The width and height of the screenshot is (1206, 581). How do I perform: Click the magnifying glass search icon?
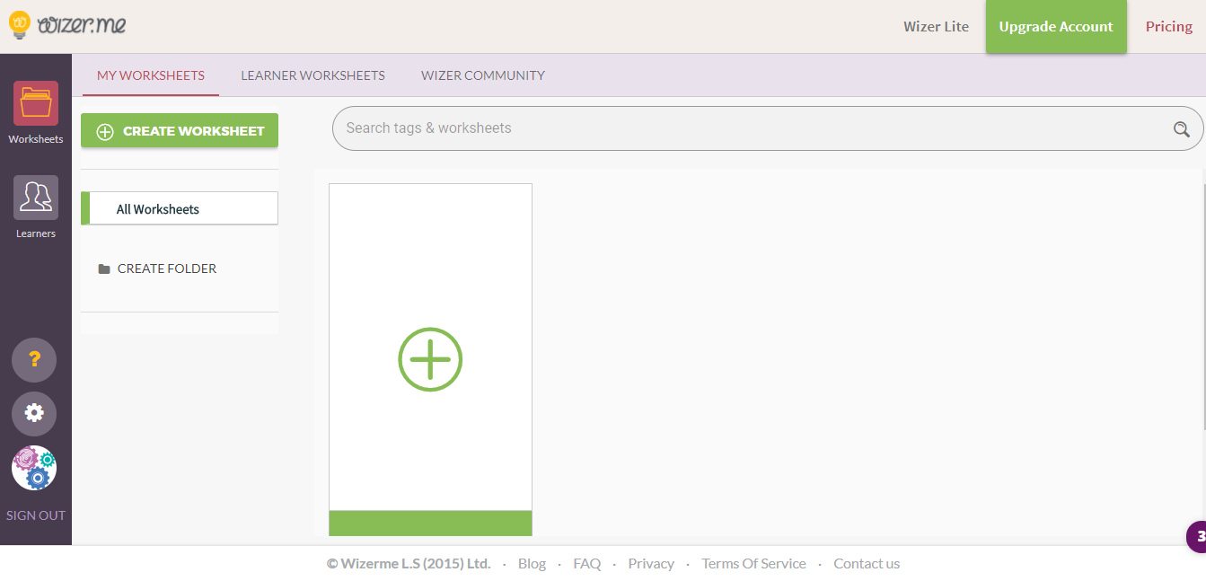pyautogui.click(x=1182, y=129)
